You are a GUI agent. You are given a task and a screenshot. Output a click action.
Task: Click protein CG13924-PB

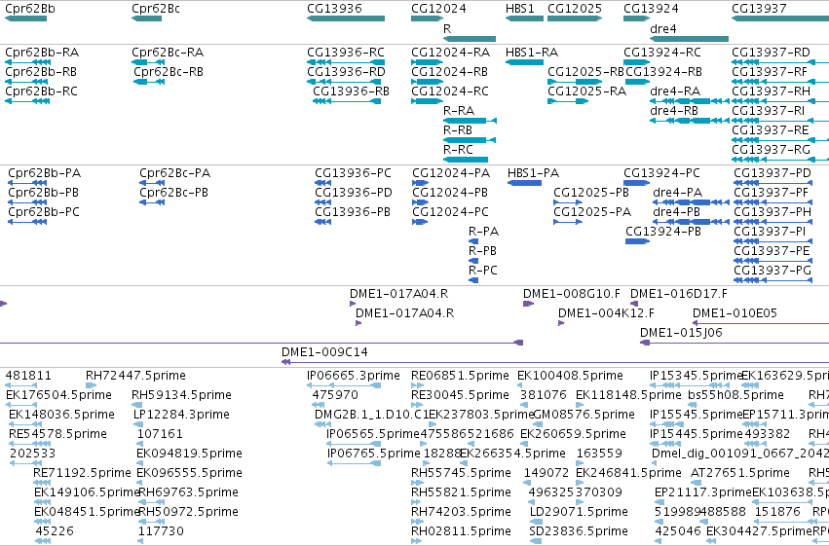pyautogui.click(x=663, y=232)
